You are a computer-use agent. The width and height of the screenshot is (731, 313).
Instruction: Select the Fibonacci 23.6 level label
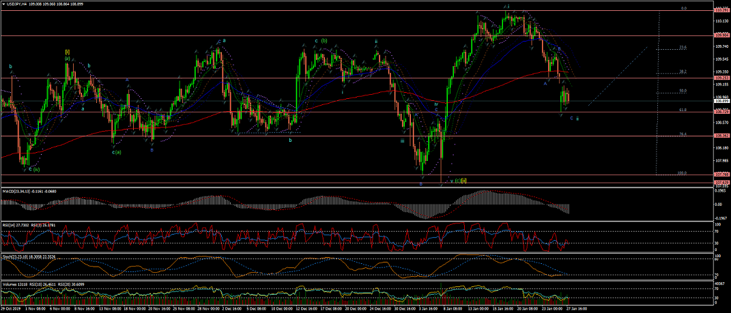point(682,47)
